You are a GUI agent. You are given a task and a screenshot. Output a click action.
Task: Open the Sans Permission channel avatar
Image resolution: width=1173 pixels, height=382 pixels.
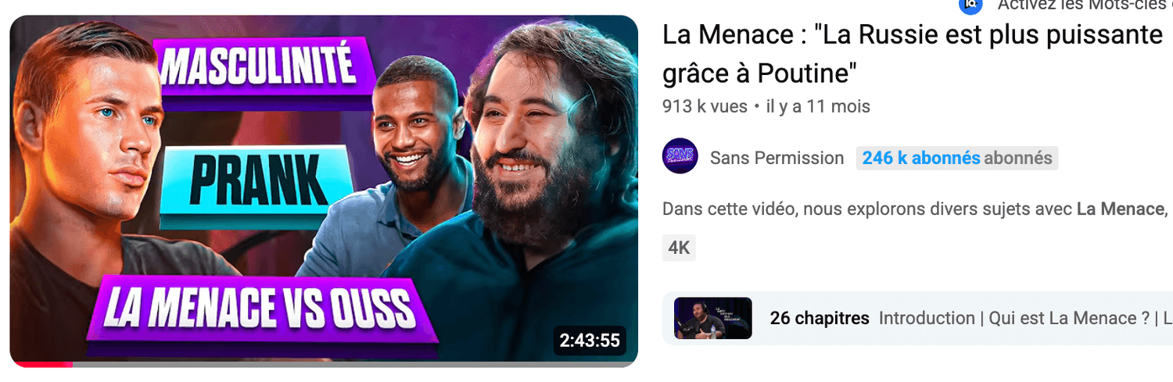pos(680,156)
